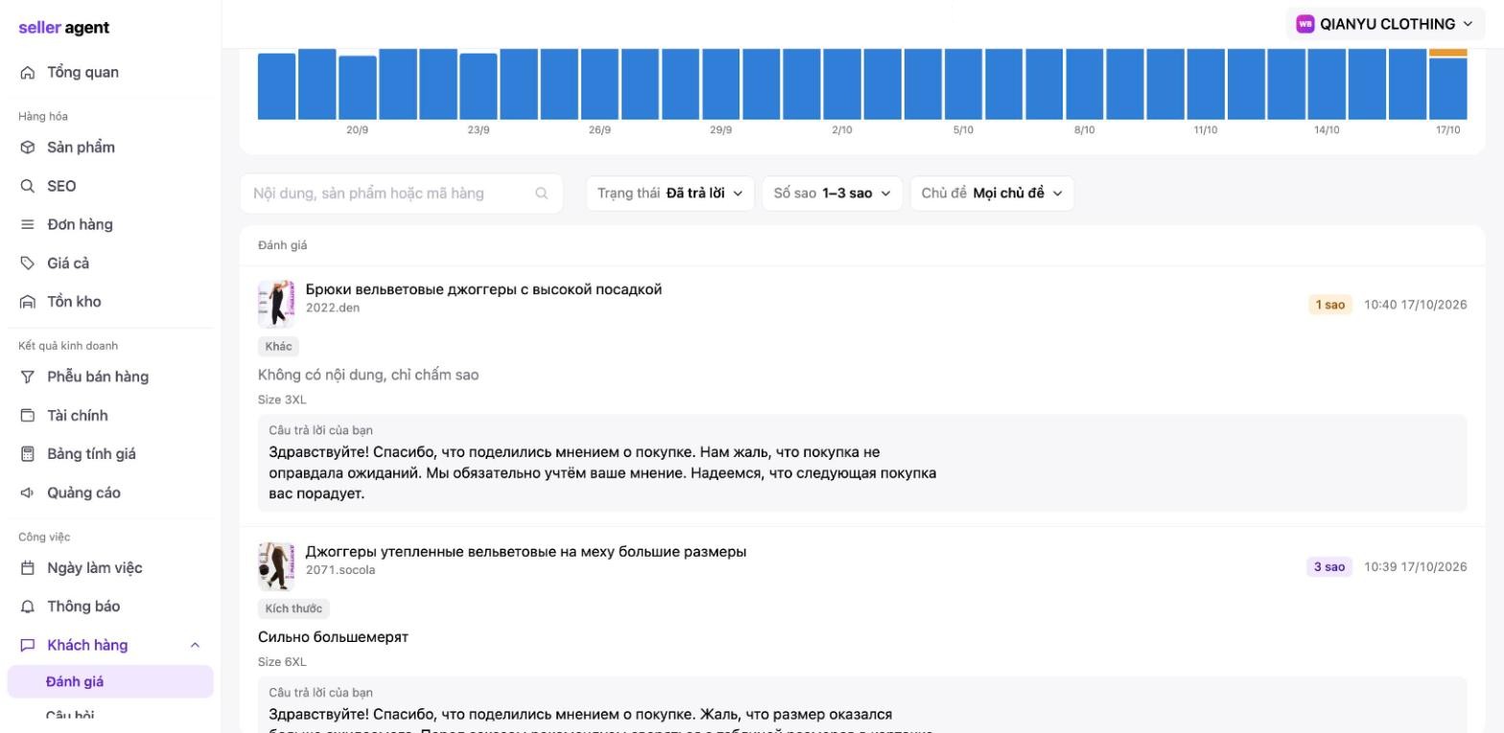Screen dimensions: 1504x733
Task: Click the Tài chính wallet icon
Action: [x=27, y=416]
